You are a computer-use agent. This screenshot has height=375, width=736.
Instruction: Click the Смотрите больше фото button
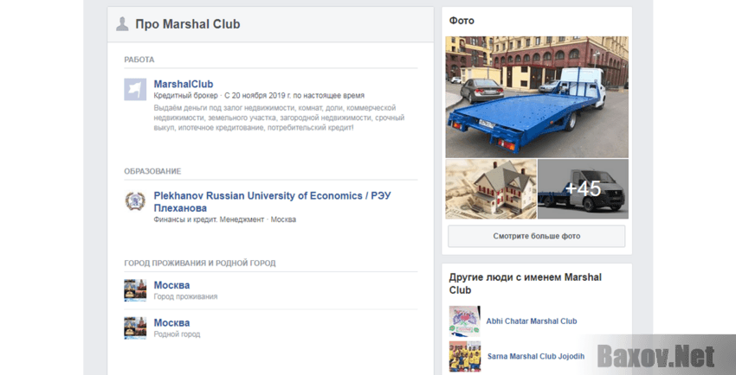tap(537, 236)
